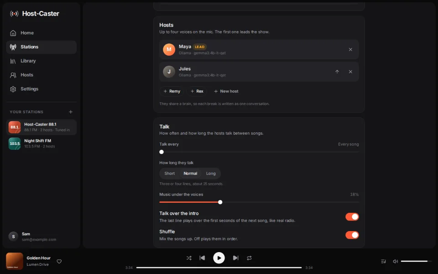The width and height of the screenshot is (438, 274).
Task: Set talk length to Normal
Action: click(190, 174)
